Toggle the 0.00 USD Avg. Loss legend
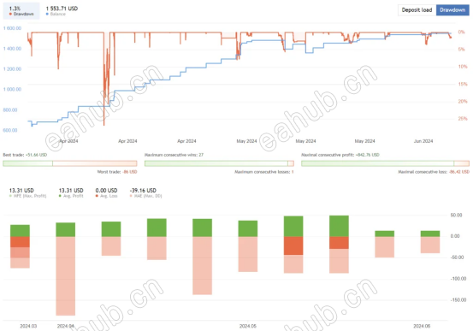The height and width of the screenshot is (331, 473). coord(106,192)
